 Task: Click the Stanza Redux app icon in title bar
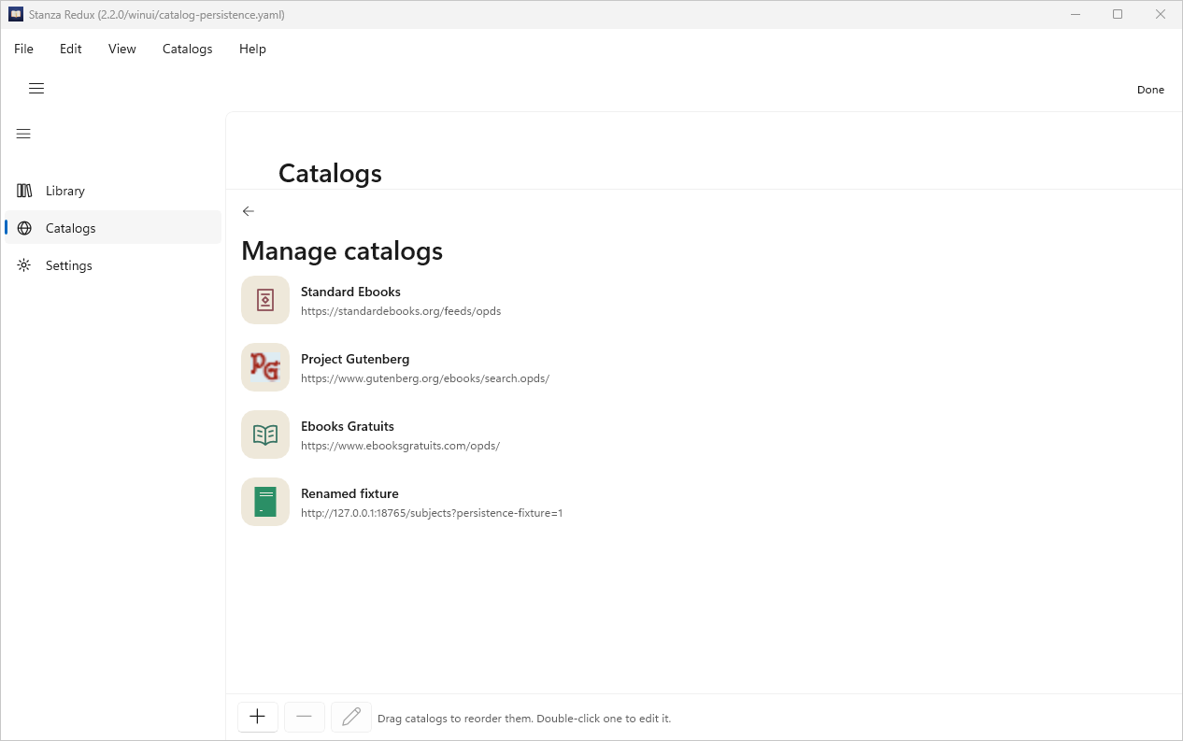[x=16, y=14]
